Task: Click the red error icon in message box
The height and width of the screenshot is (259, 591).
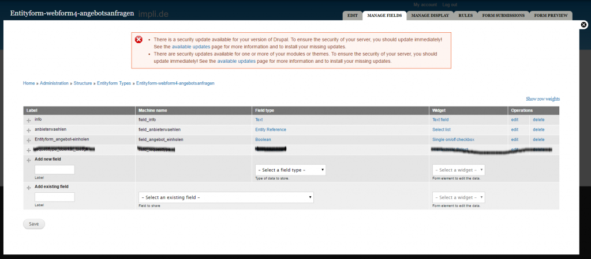Action: [x=139, y=40]
